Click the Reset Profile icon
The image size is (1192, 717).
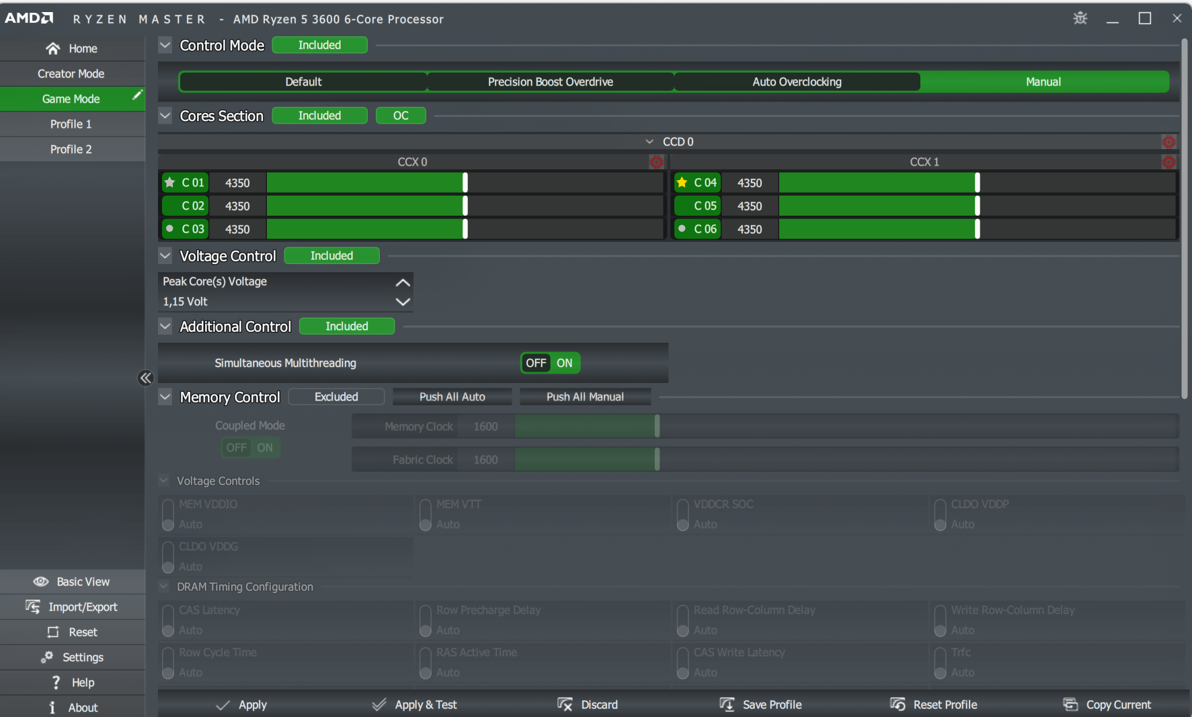(898, 704)
